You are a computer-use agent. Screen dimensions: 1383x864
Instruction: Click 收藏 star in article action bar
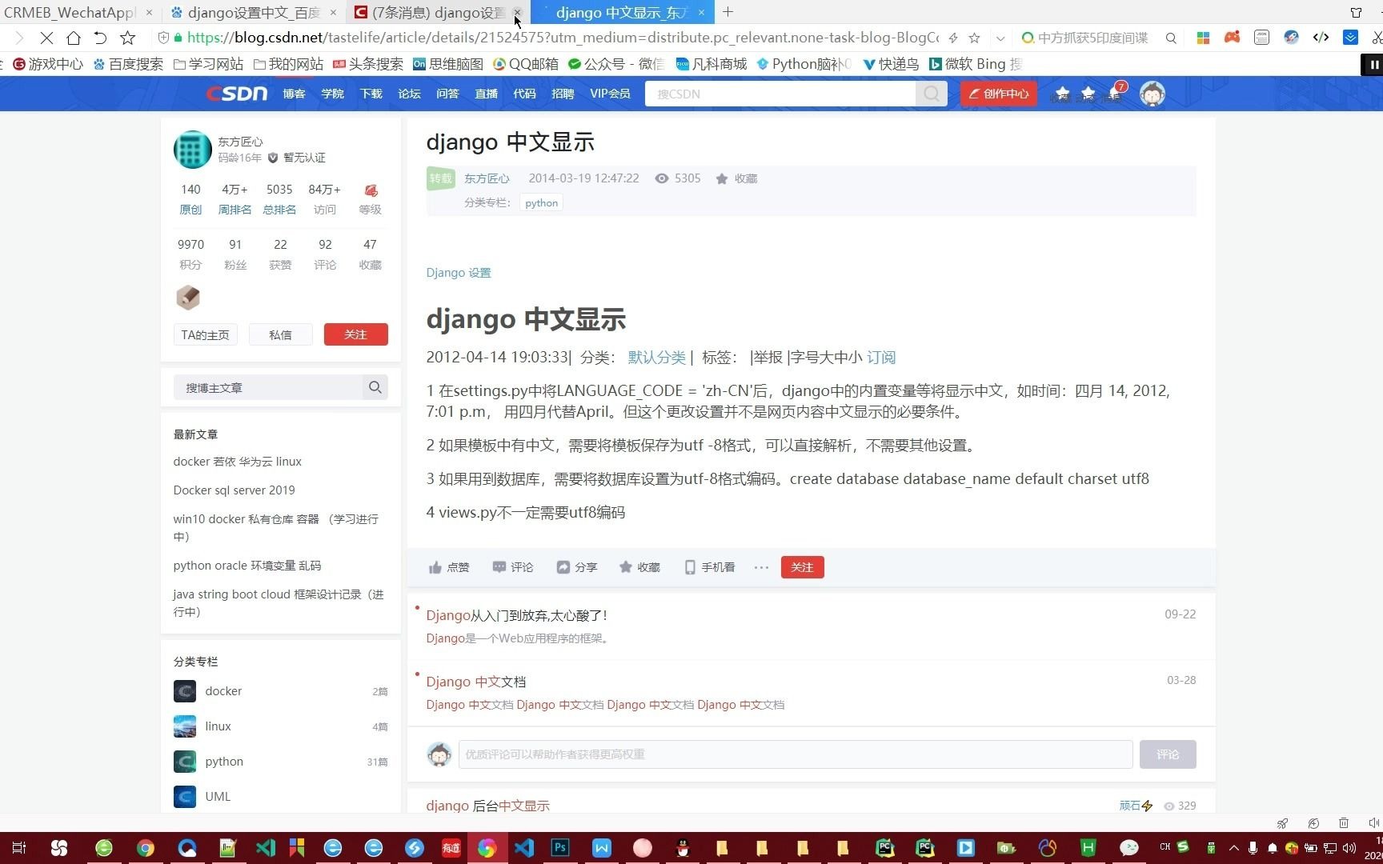click(625, 567)
